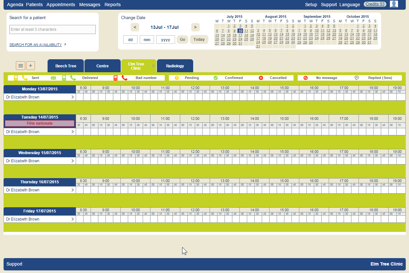
Task: Click the red Cancelled cross icon
Action: coord(261,78)
